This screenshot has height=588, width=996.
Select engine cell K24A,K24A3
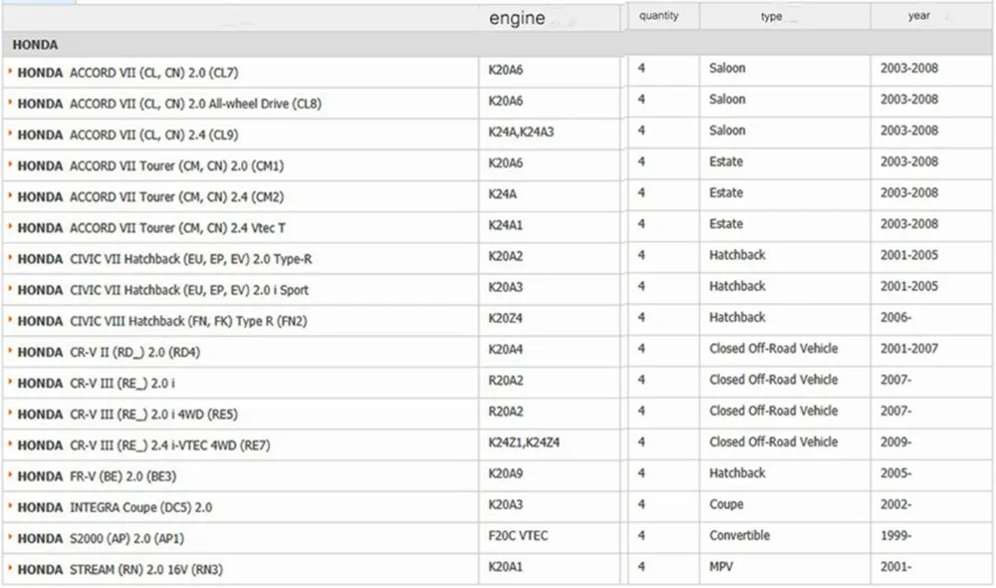[x=521, y=133]
